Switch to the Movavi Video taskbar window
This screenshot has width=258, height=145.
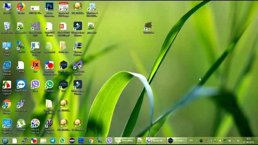[156, 141]
